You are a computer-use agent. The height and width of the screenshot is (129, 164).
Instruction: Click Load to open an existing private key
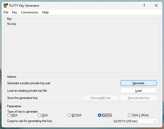pos(138,91)
